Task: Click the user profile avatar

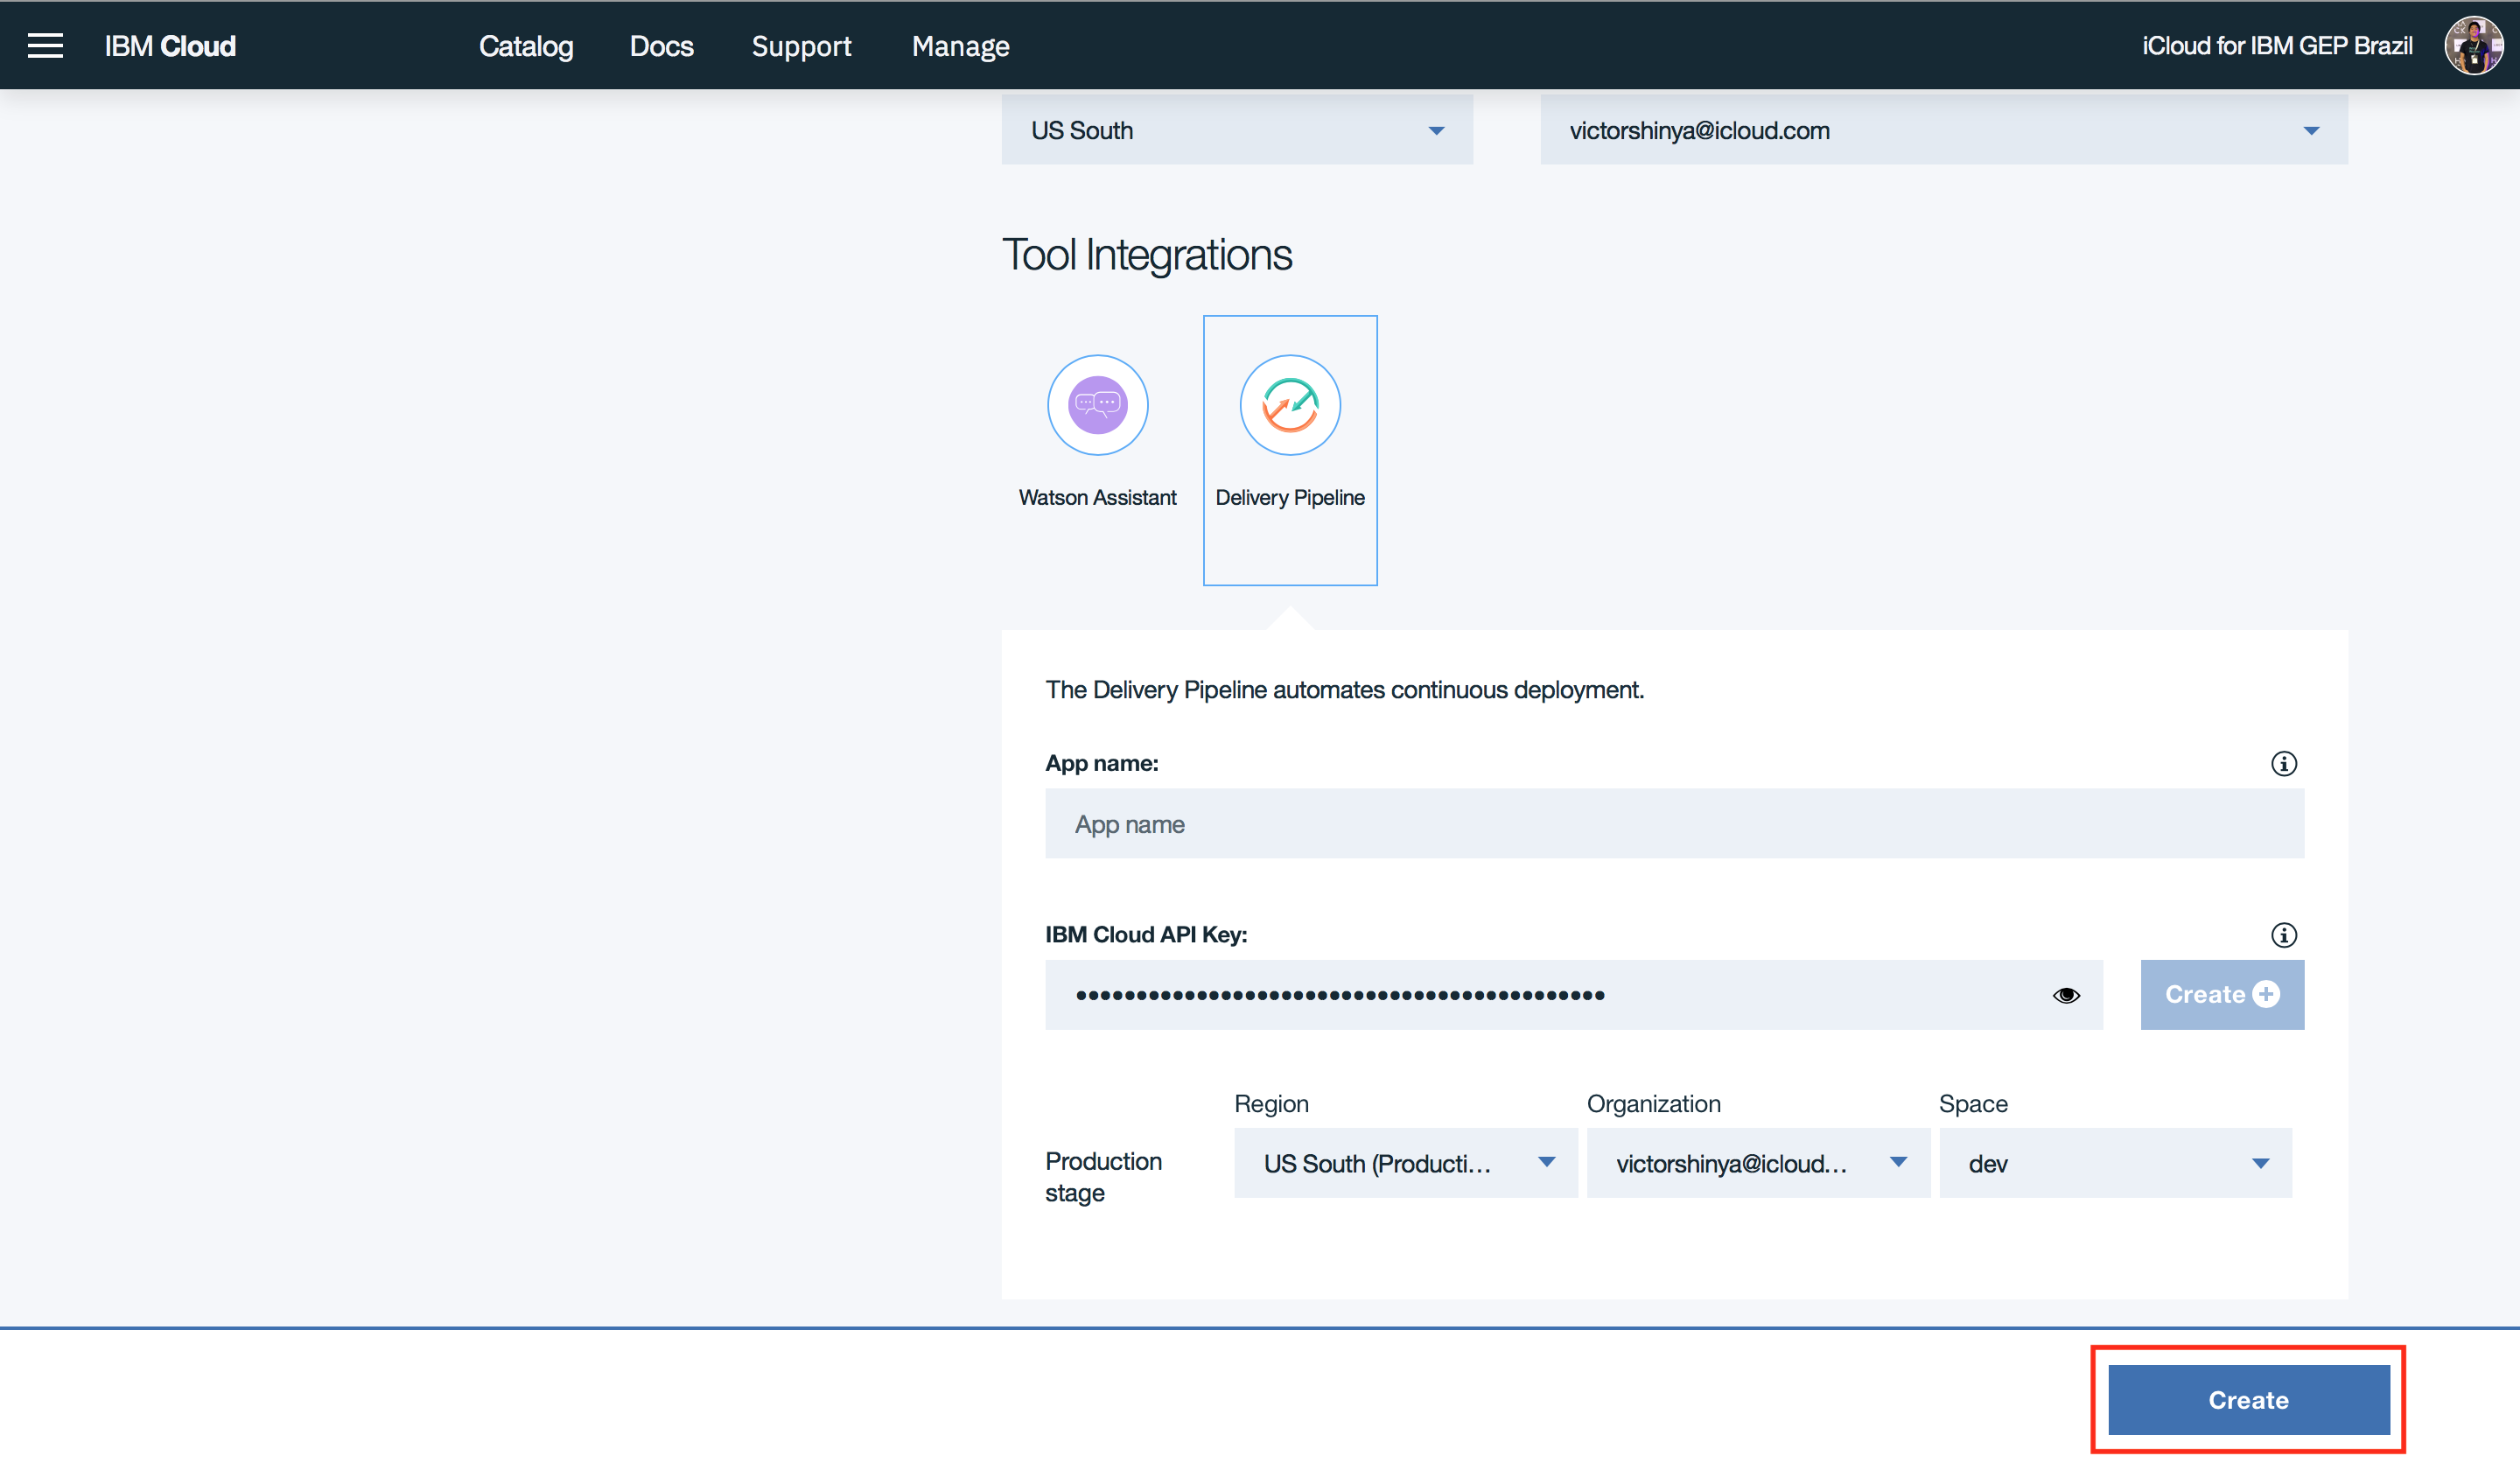Action: pyautogui.click(x=2473, y=46)
